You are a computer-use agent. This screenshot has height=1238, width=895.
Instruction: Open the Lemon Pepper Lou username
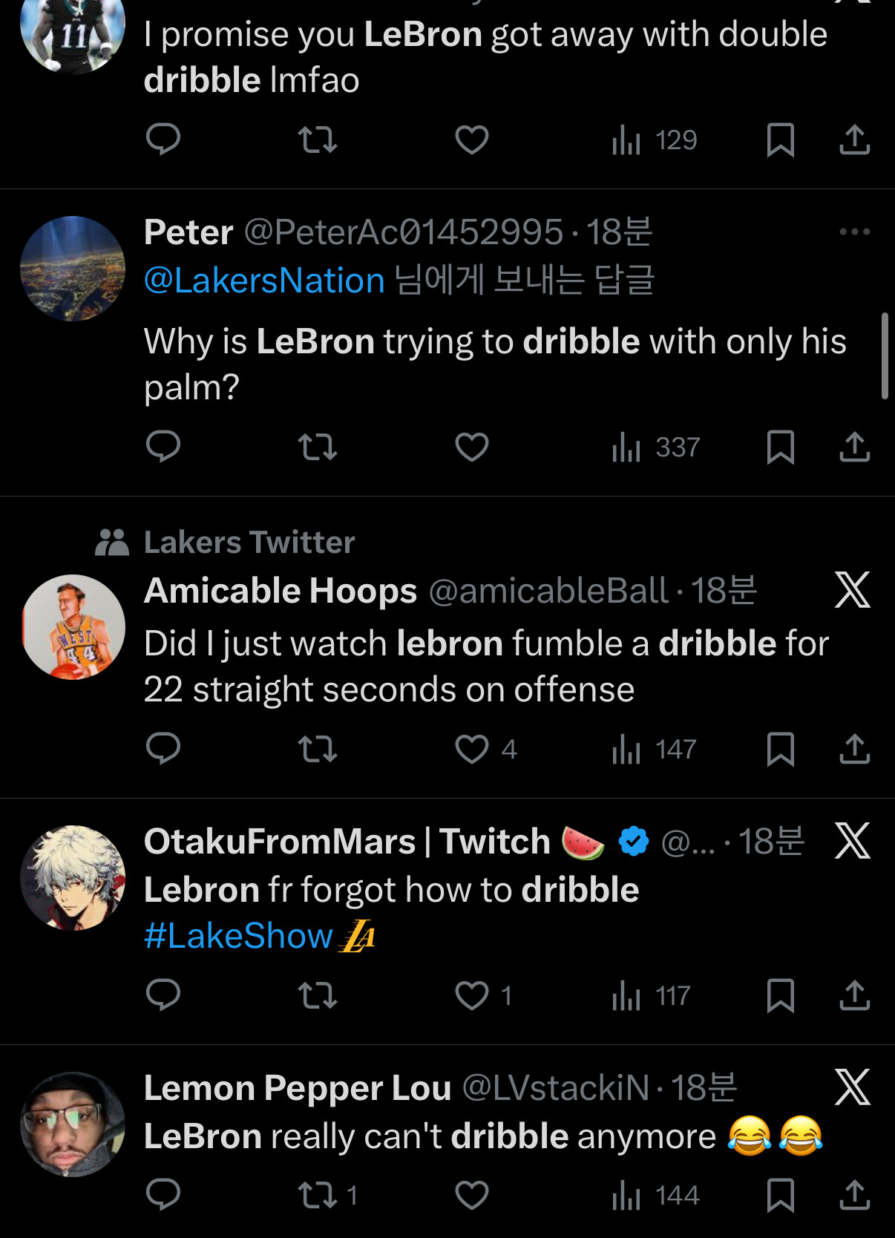point(297,1088)
